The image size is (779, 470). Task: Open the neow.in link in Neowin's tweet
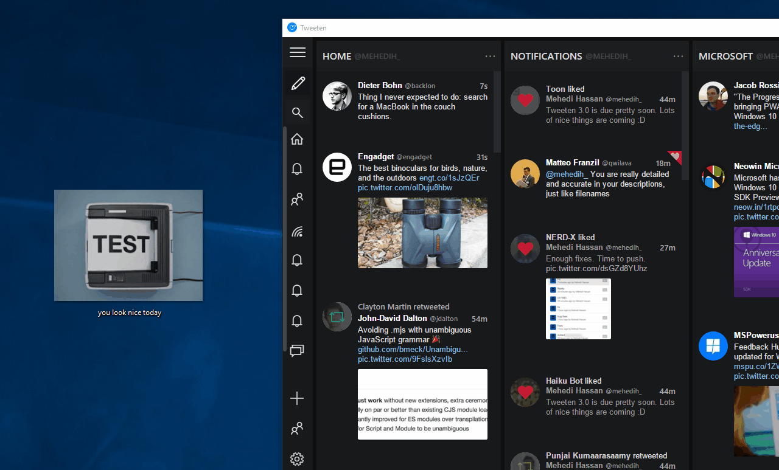pyautogui.click(x=756, y=207)
